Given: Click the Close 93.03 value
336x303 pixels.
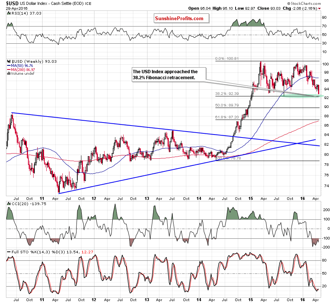Looking at the screenshot, I should [x=269, y=8].
